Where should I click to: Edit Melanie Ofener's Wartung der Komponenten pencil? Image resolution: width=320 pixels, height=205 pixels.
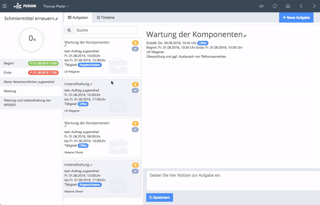[66, 126]
